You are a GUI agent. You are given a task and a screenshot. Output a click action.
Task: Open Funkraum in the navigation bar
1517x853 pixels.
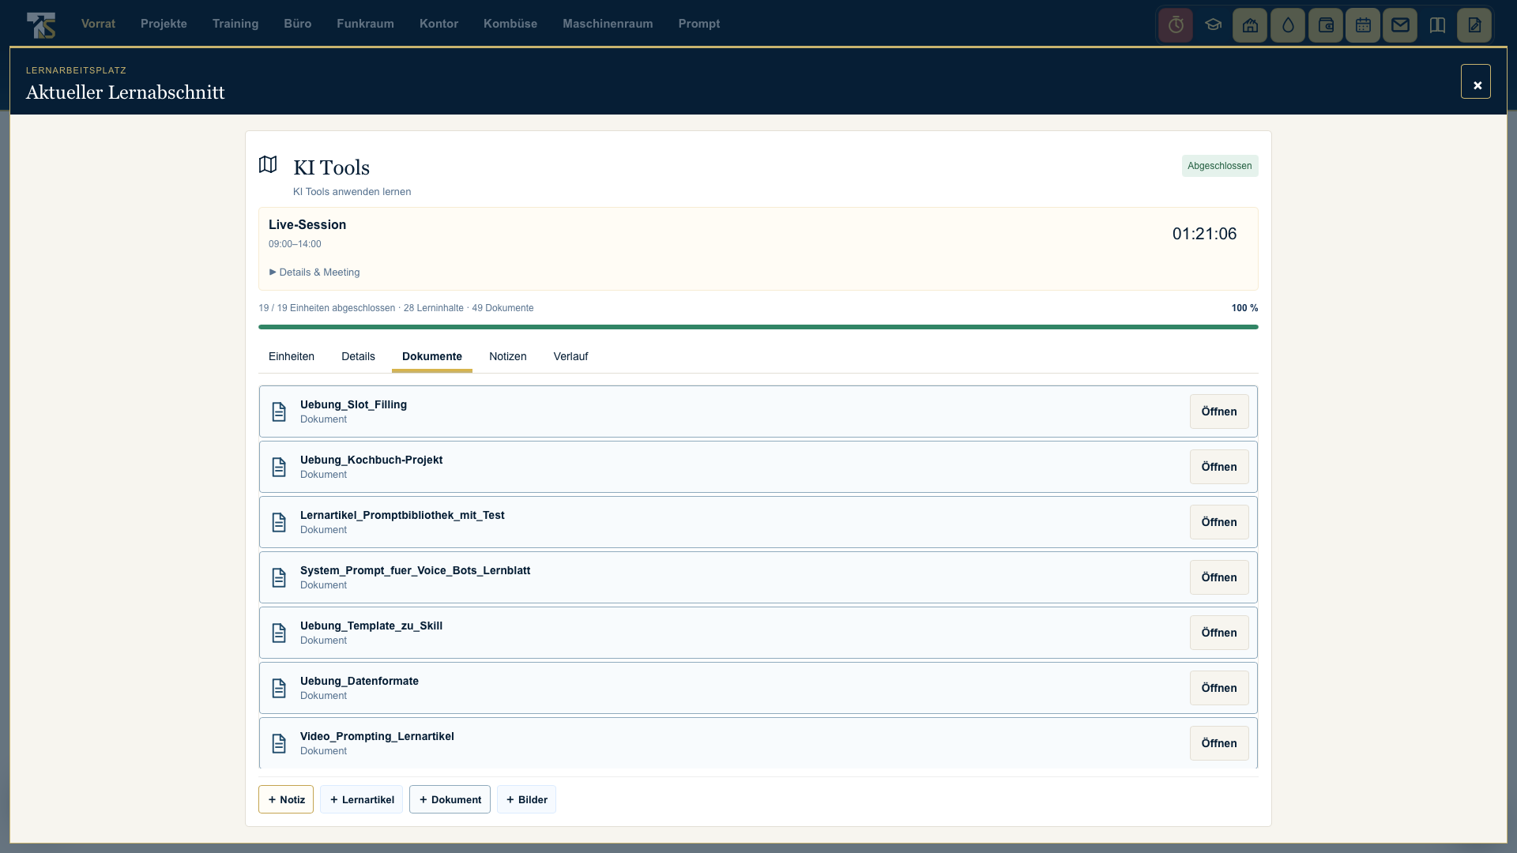[x=365, y=24]
